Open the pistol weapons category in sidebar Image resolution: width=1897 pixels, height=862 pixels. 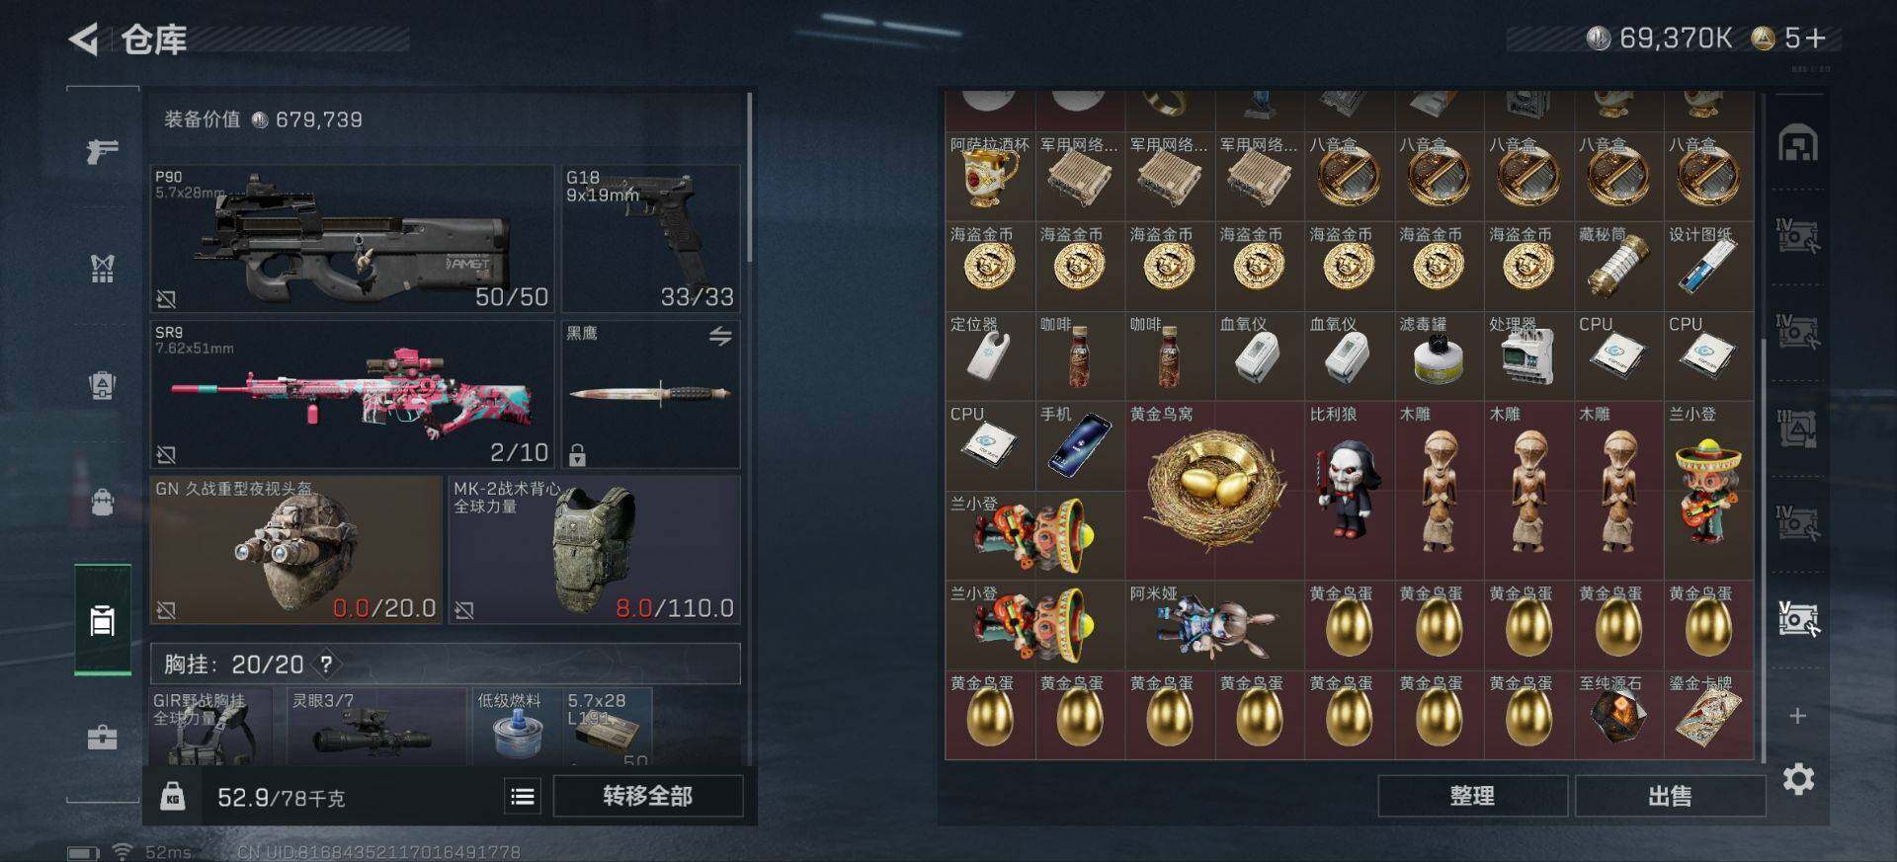coord(102,150)
